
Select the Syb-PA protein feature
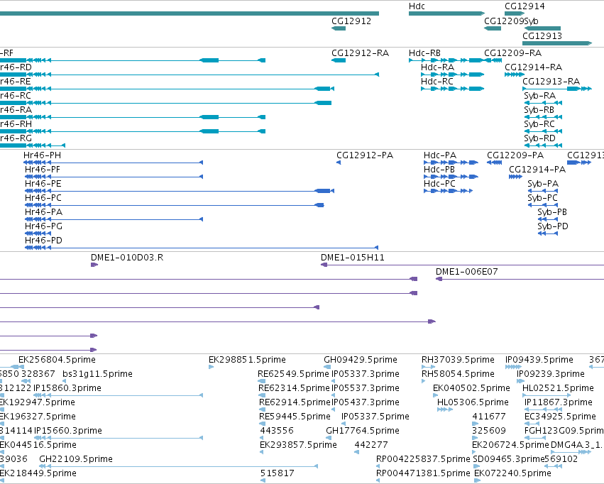coord(542,191)
